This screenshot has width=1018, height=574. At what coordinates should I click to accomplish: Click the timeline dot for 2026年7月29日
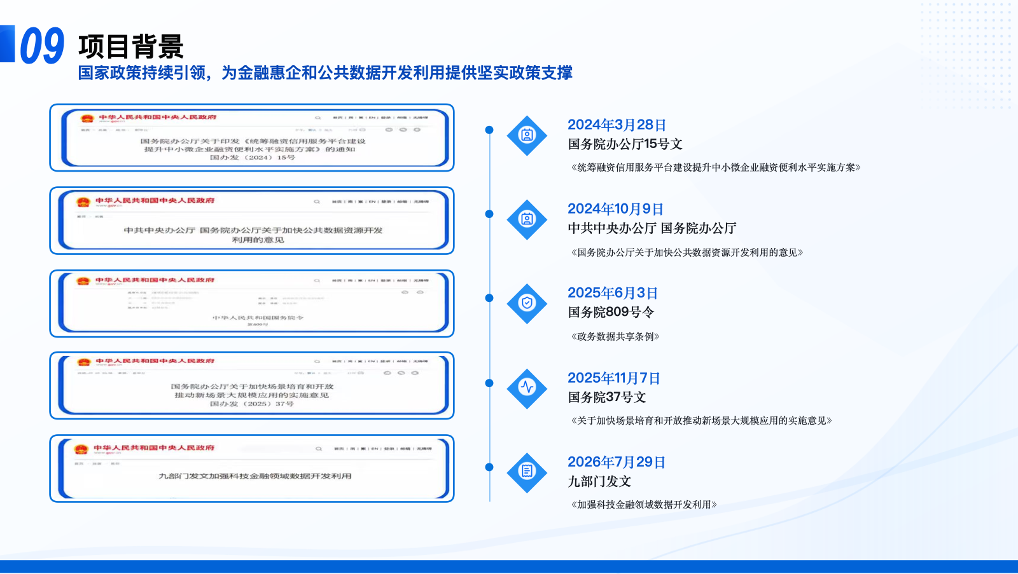[x=489, y=467]
